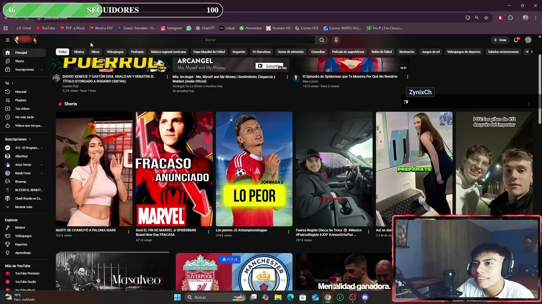This screenshot has width=542, height=304.
Task: Expand the Suscripciones section header
Action: pos(17,139)
